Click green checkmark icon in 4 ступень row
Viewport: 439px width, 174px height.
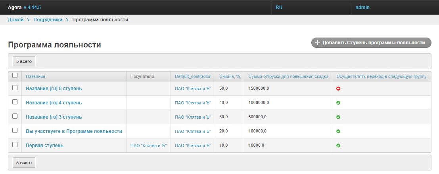[338, 103]
